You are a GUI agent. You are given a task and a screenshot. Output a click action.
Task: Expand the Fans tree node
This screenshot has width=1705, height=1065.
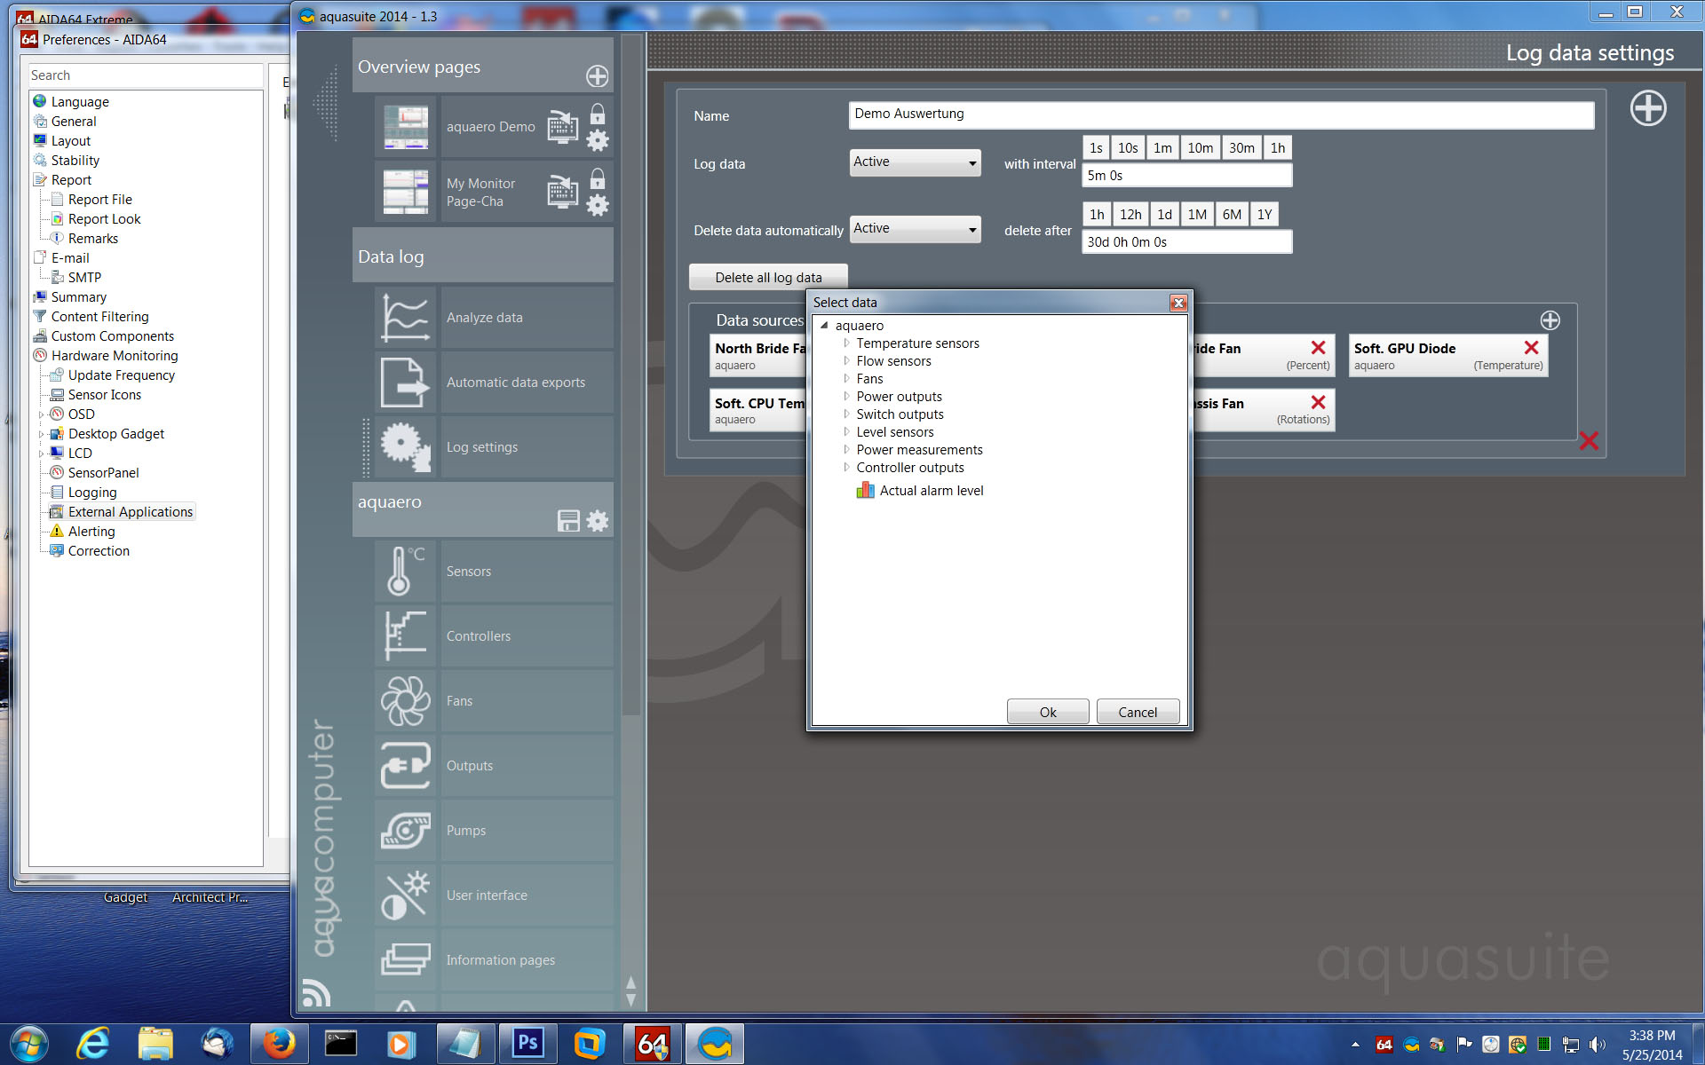[x=846, y=379]
